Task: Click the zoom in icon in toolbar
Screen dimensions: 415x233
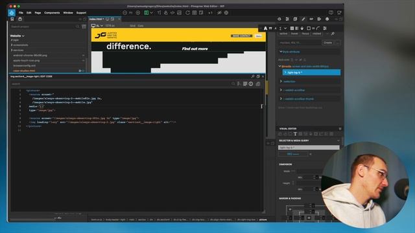Action: 138,13
